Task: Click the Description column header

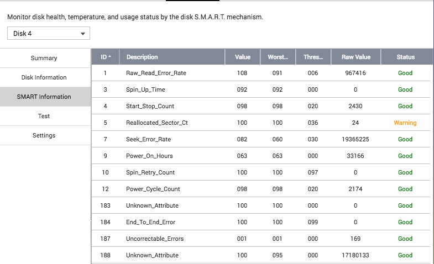Action: pos(142,57)
